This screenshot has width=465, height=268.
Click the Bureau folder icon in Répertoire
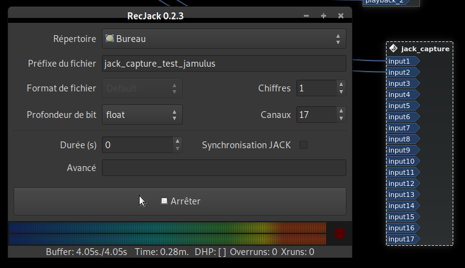coord(110,38)
